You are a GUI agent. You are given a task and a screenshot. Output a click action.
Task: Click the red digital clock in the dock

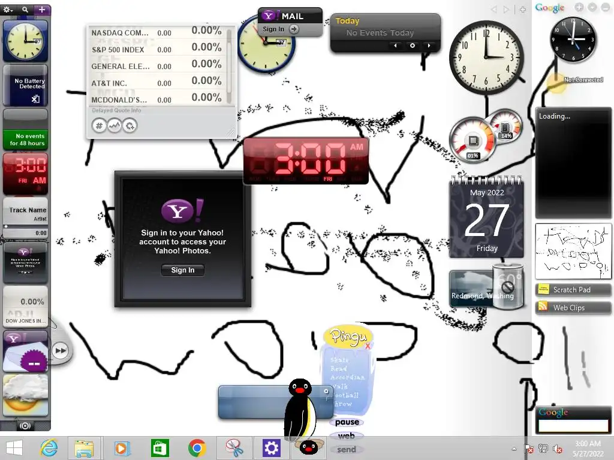(25, 174)
